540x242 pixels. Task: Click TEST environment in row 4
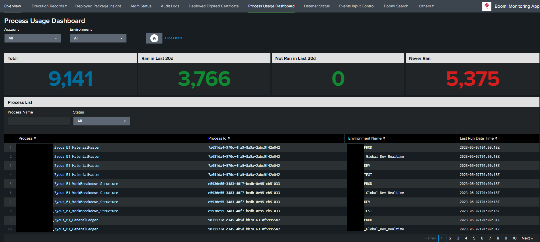(x=368, y=175)
